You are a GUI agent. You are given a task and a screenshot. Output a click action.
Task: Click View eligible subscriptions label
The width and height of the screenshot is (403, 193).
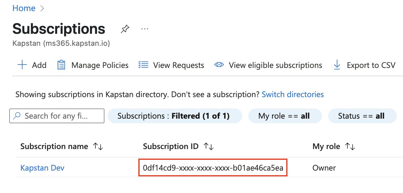(275, 65)
